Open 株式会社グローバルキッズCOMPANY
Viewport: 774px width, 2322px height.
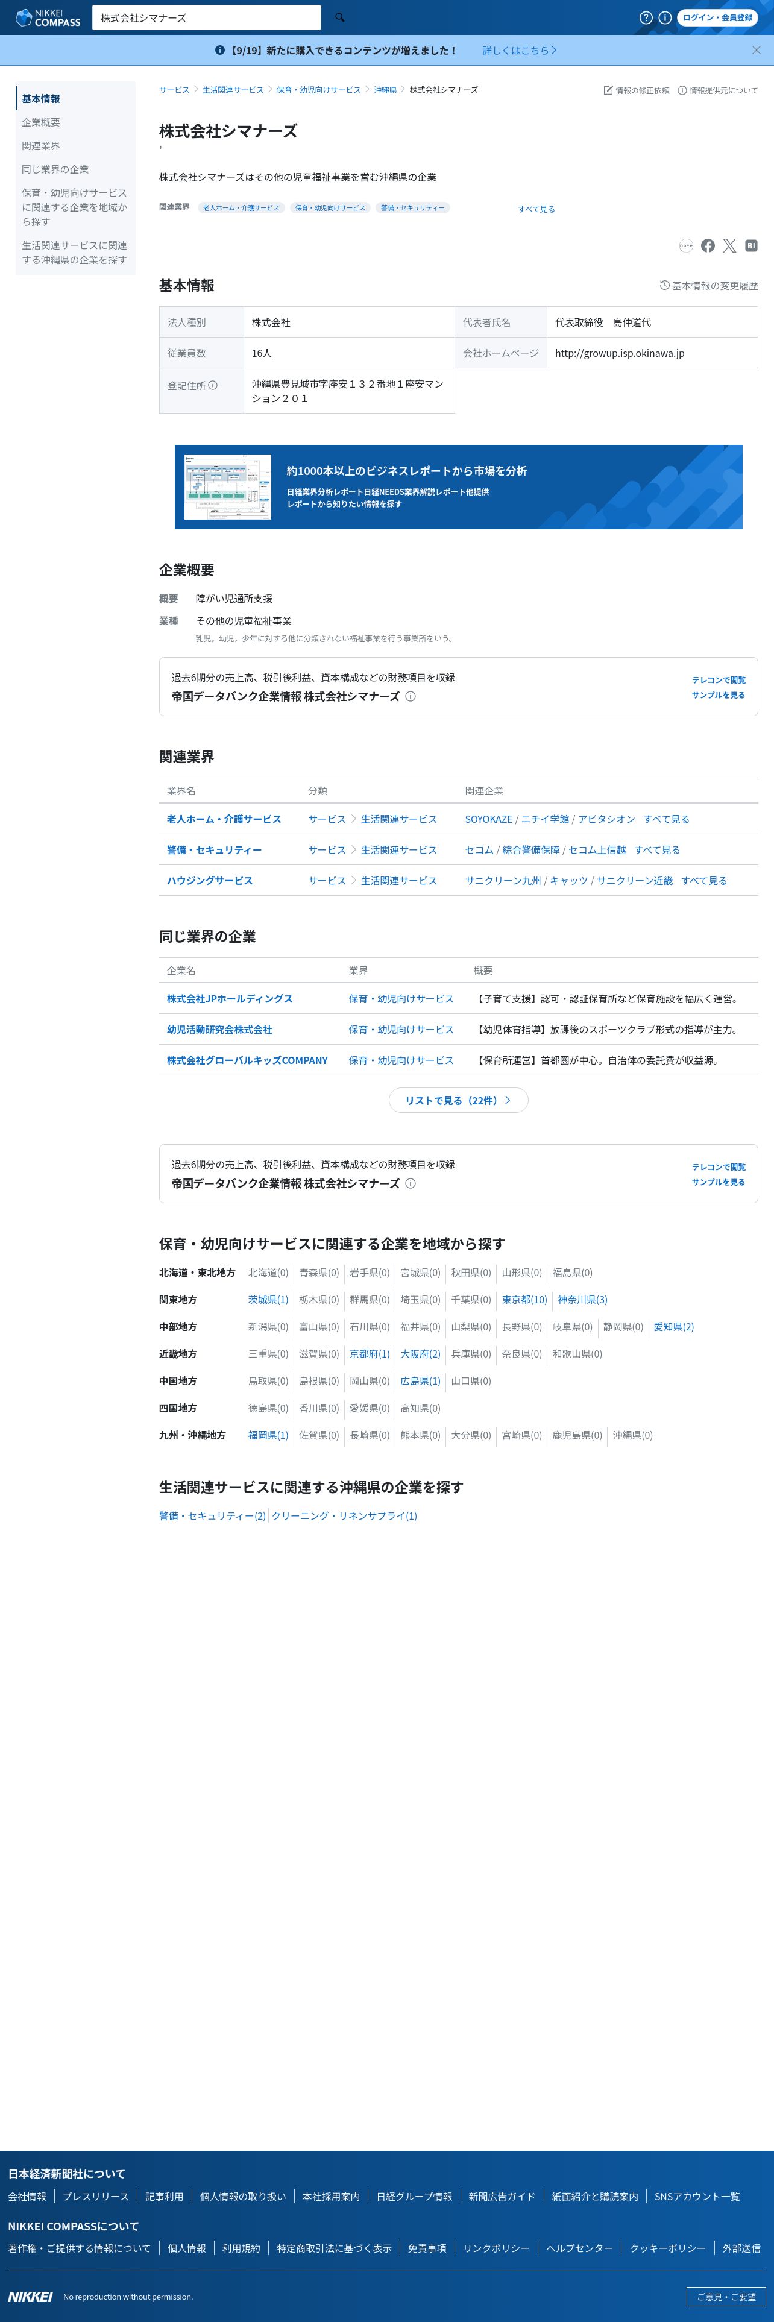coord(247,1060)
